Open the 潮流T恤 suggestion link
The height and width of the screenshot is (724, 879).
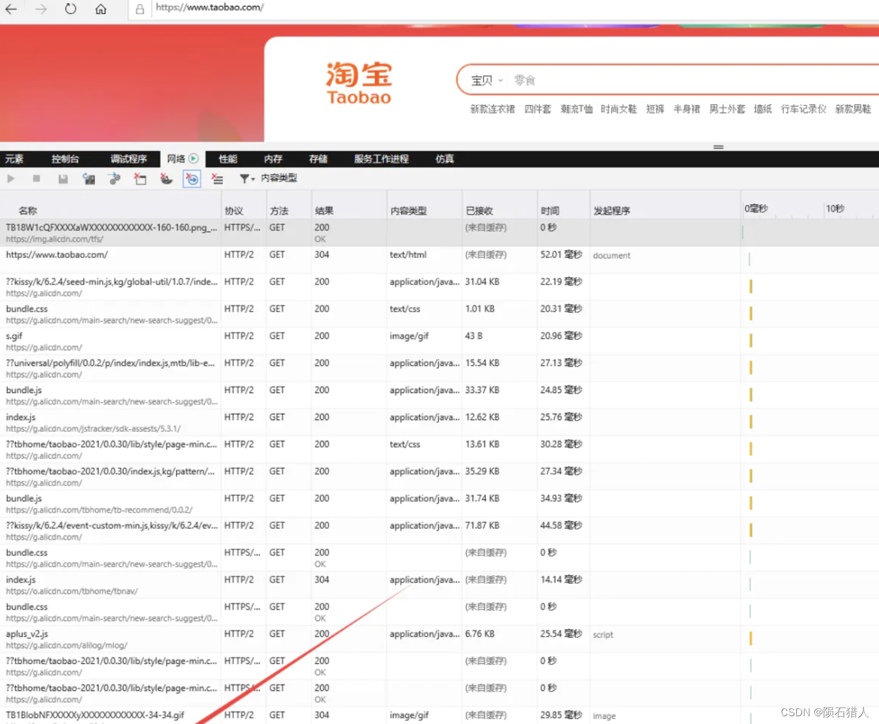click(577, 109)
